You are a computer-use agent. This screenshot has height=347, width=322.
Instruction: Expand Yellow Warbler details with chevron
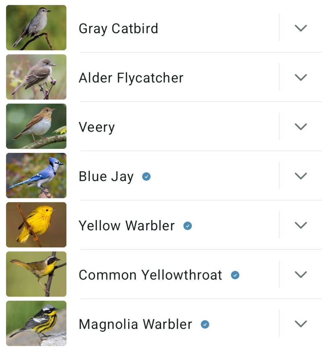[301, 226]
